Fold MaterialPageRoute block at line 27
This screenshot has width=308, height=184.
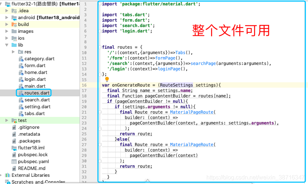click(x=100, y=145)
